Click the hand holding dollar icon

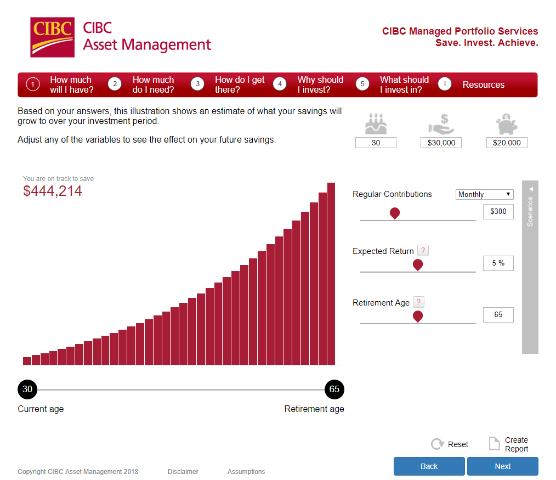coord(441,124)
